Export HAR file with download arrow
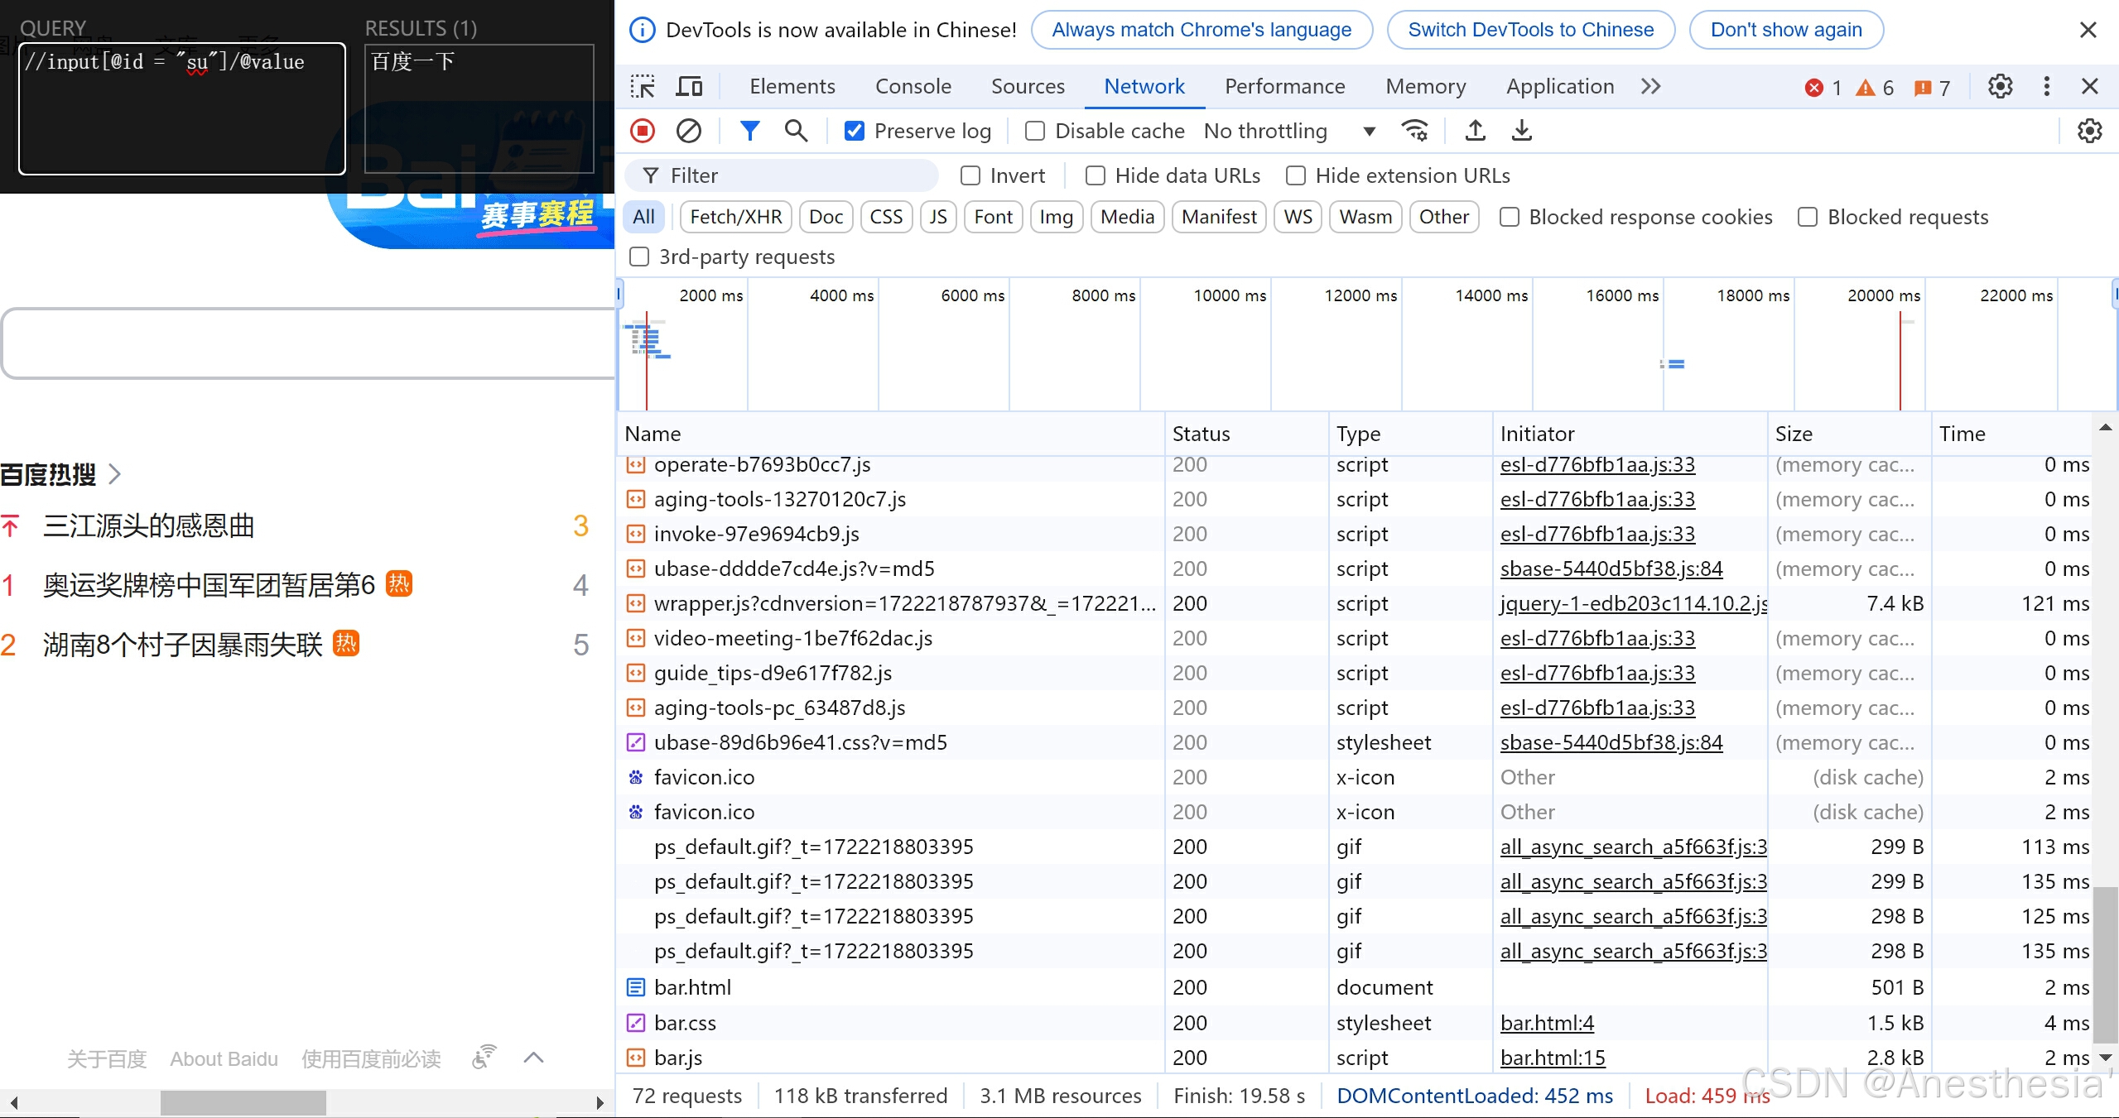 pyautogui.click(x=1521, y=131)
